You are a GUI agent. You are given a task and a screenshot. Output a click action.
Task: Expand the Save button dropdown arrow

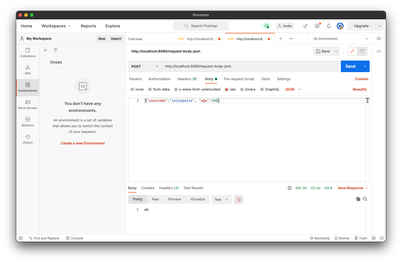(336, 51)
